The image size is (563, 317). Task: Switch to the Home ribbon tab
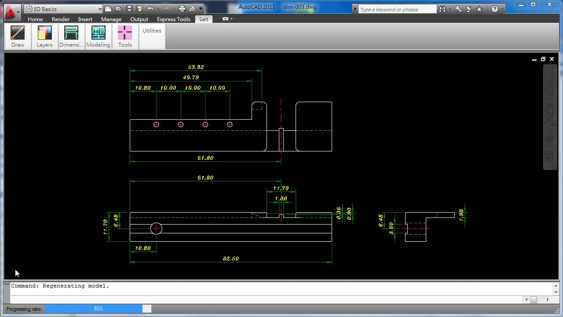point(35,19)
